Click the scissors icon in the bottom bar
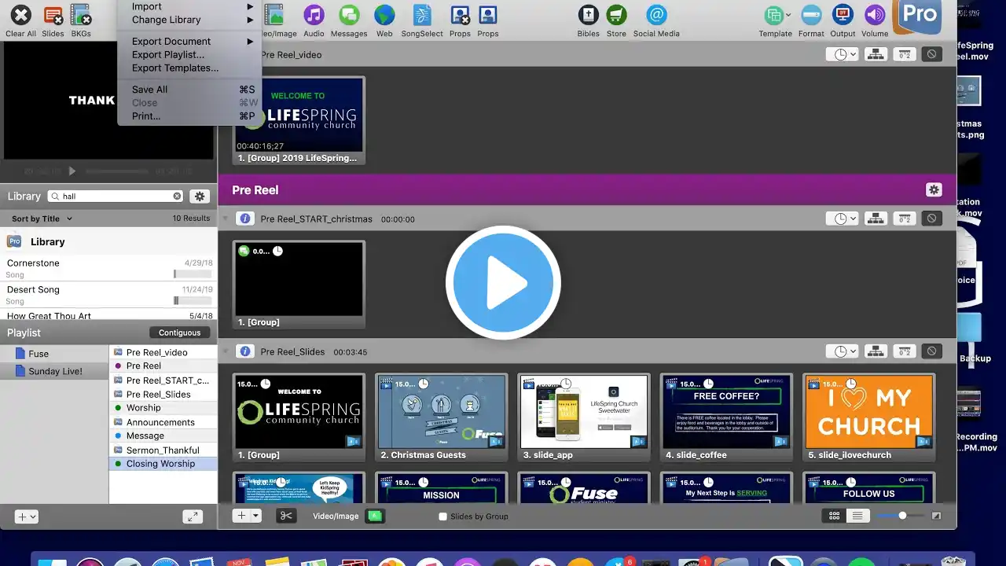Image resolution: width=1006 pixels, height=566 pixels. click(x=285, y=516)
